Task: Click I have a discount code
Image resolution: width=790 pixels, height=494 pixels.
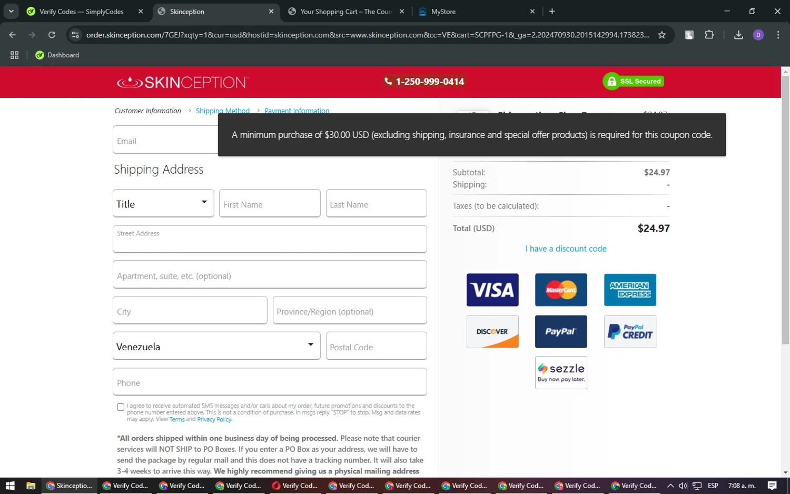Action: [x=566, y=249]
